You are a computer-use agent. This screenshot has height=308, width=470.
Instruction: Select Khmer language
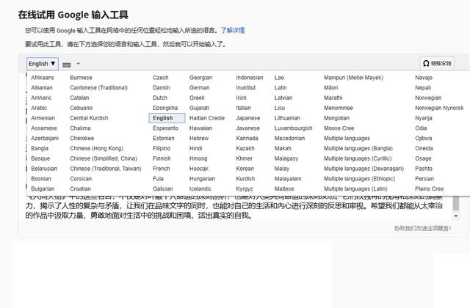[x=245, y=158]
